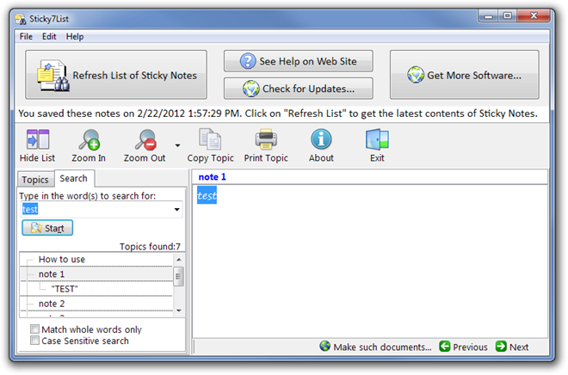Click Check for Updates button

click(x=298, y=89)
